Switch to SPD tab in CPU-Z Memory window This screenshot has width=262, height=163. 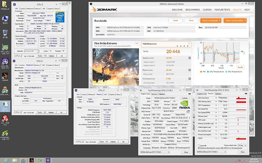pos(106,95)
